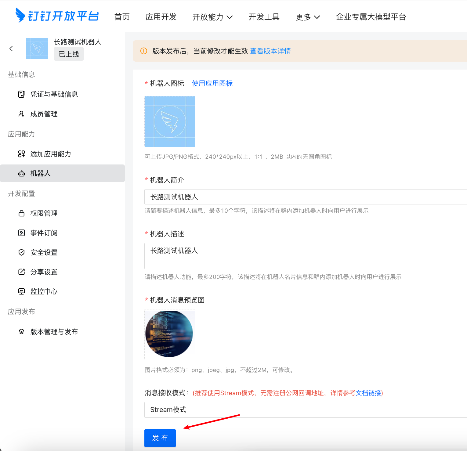This screenshot has width=467, height=451.
Task: Select 添加应用能力 in the sidebar
Action: [x=63, y=154]
